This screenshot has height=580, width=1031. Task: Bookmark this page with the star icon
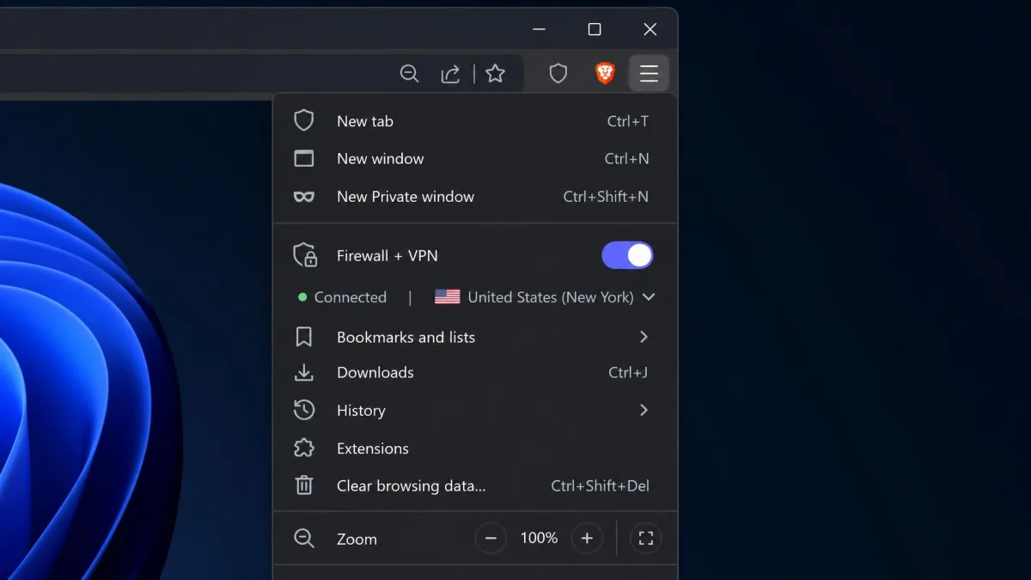(495, 74)
